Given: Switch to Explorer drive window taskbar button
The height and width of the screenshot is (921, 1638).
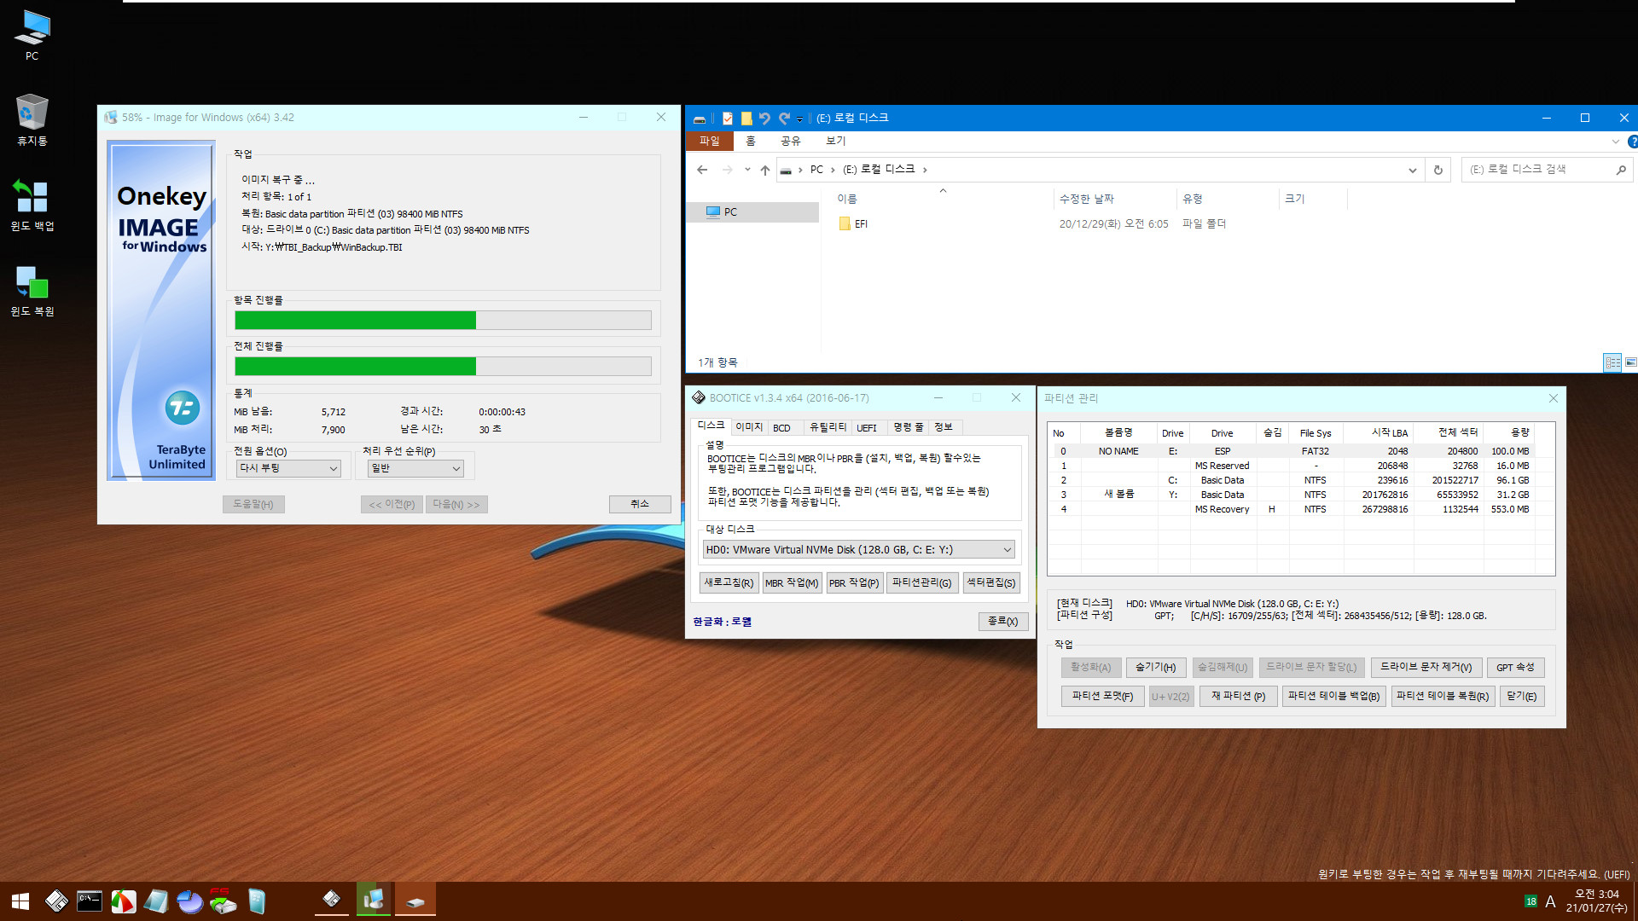Looking at the screenshot, I should tap(415, 900).
